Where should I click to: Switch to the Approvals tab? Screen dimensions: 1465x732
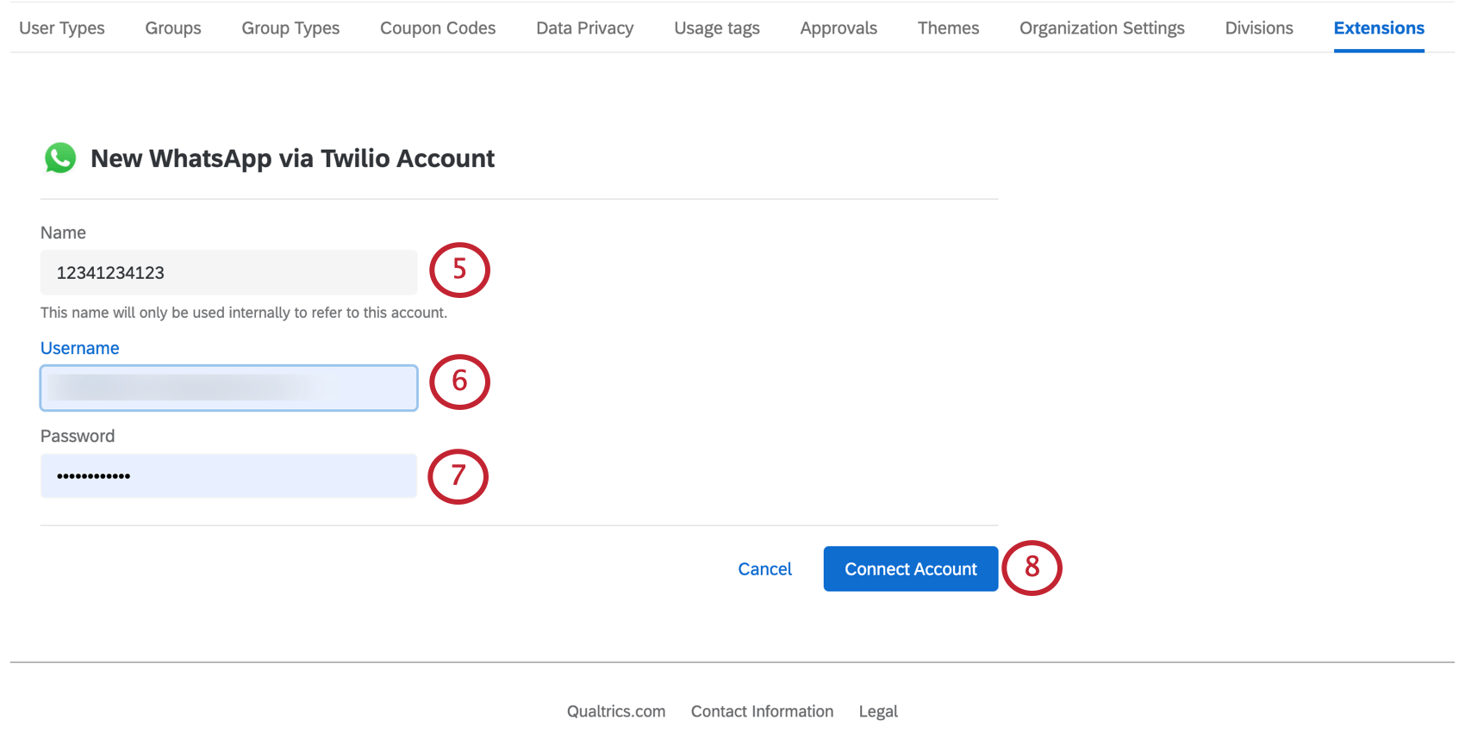[x=838, y=28]
